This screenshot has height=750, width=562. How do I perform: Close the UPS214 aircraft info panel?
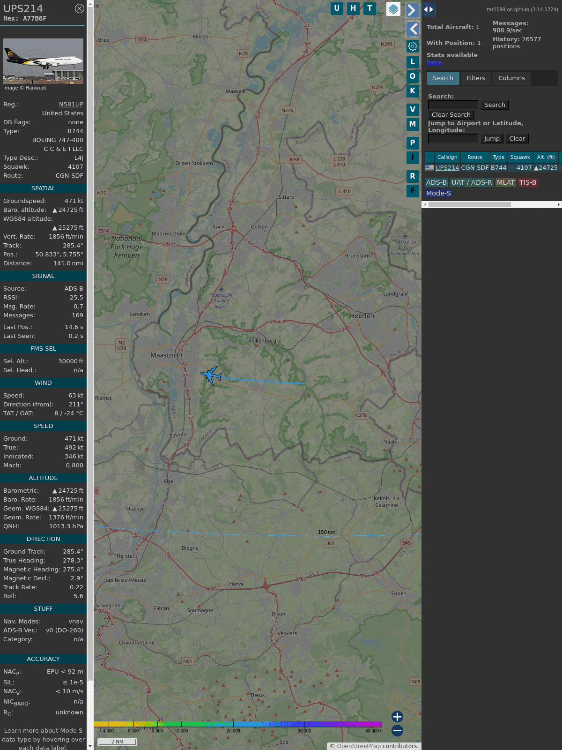[80, 8]
